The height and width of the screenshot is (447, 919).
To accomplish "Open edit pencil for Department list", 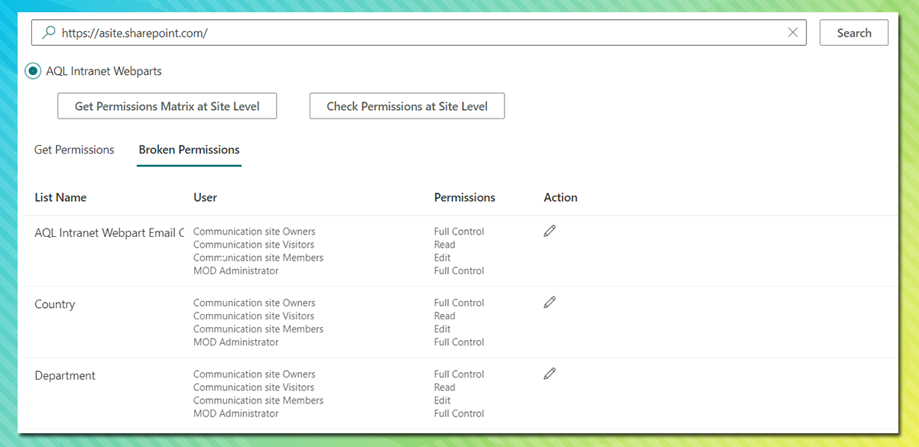I will pos(550,374).
